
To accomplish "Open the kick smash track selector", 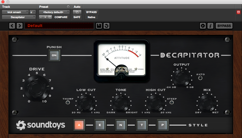I will coord(15,12).
